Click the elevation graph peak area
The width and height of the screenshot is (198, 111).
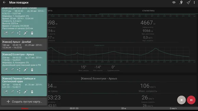coord(156,48)
